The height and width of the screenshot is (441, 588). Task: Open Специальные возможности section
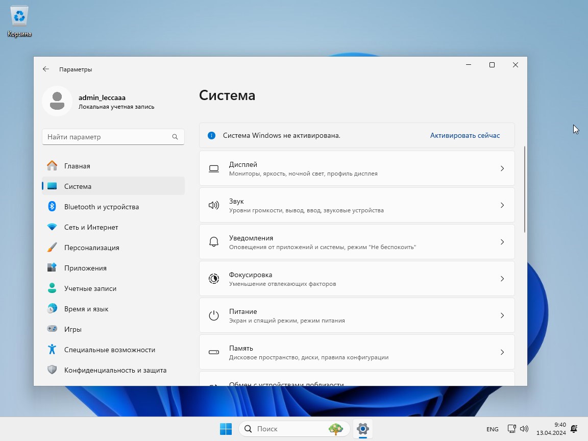point(113,350)
